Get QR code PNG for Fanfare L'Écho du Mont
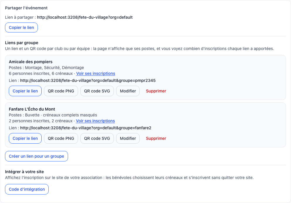This screenshot has width=291, height=203. coord(61,138)
